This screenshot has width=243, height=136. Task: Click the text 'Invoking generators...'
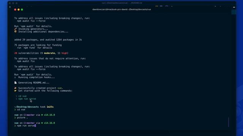[33, 29]
